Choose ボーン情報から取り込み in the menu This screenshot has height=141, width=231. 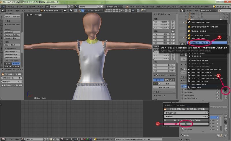point(207,22)
